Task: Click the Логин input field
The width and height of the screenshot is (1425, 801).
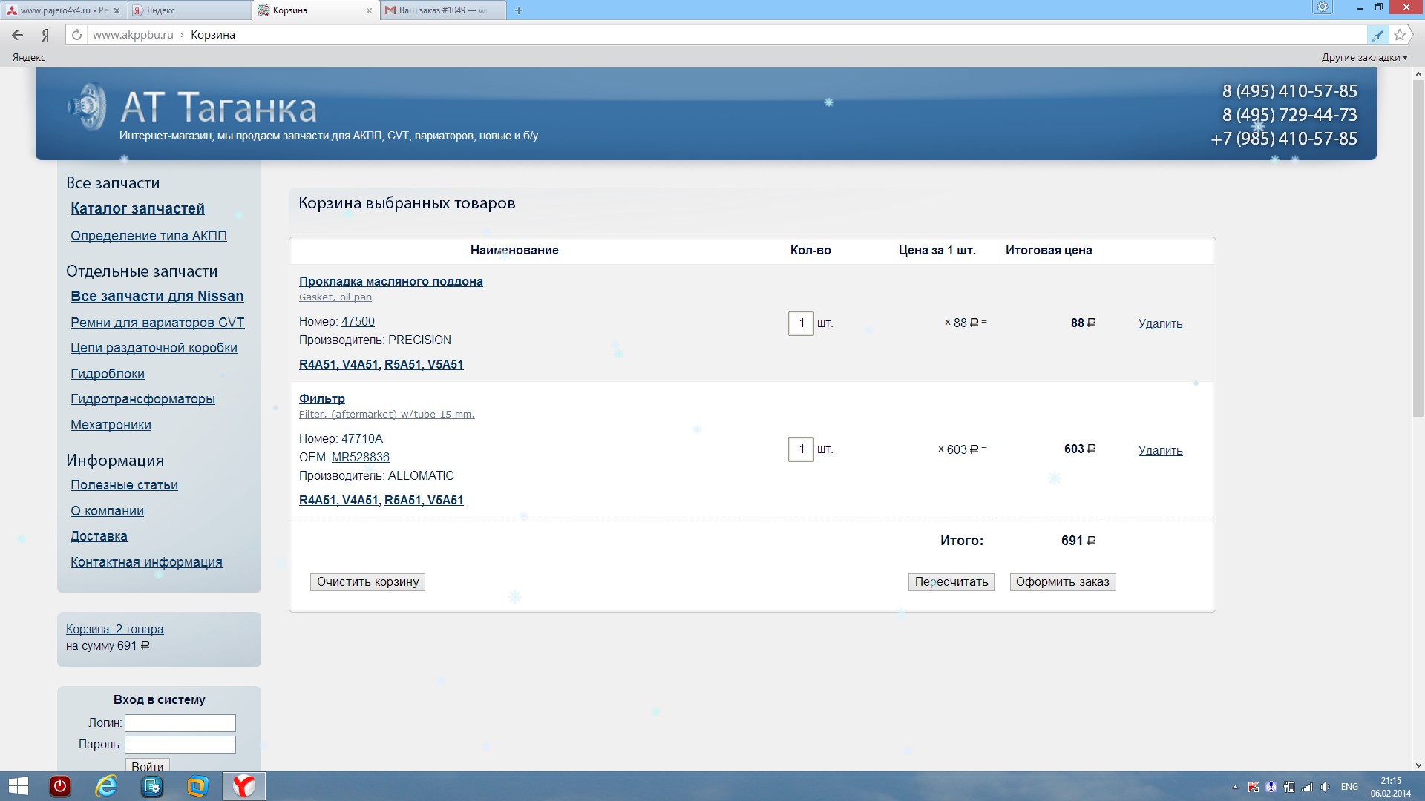Action: [x=180, y=722]
